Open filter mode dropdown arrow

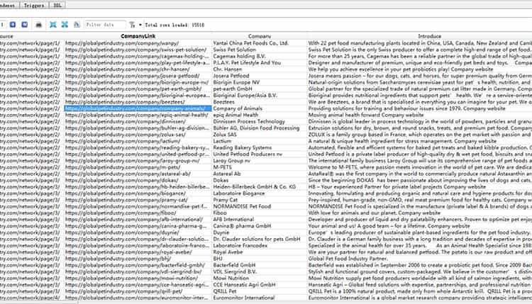[x=140, y=25]
